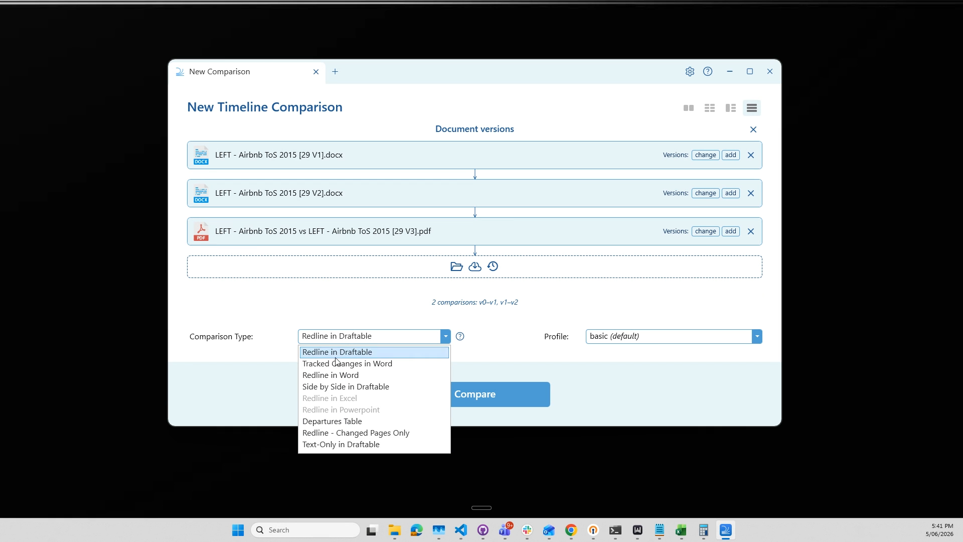963x542 pixels.
Task: Remove the V3.pdf document from timeline
Action: 751,231
